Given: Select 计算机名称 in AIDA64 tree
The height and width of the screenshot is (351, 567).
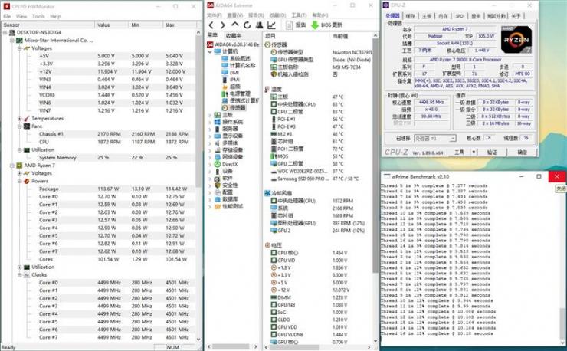Looking at the screenshot, I should [x=238, y=65].
